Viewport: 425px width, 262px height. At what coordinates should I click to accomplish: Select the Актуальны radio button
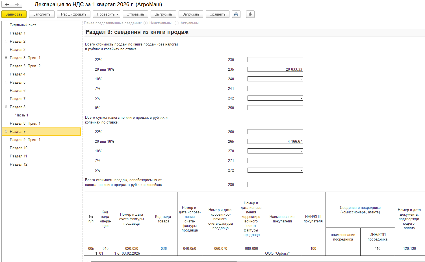(177, 23)
